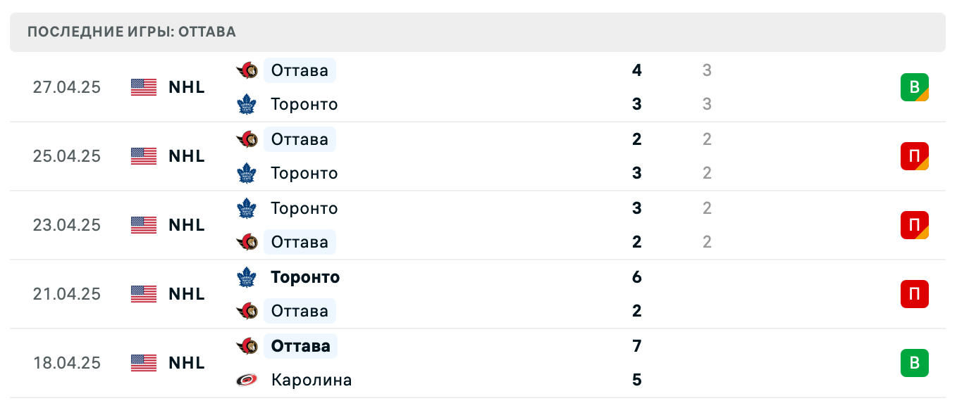Click the red П loss badge for 25.04.25
The width and height of the screenshot is (957, 408).
click(x=915, y=155)
